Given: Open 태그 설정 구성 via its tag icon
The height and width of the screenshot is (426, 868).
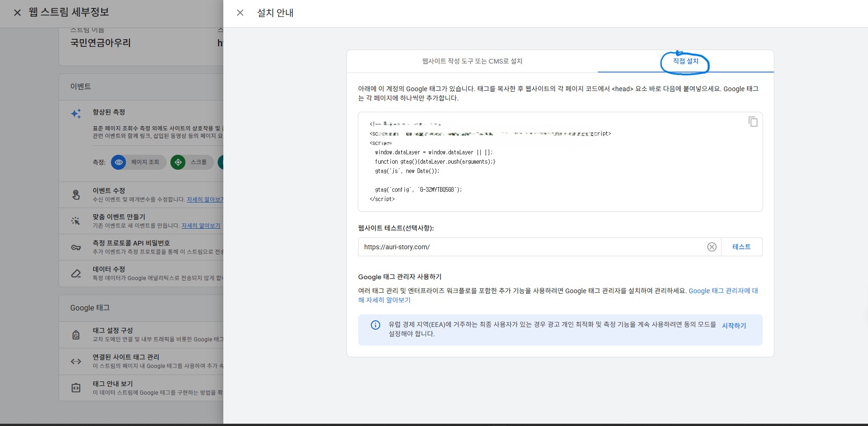Looking at the screenshot, I should [x=76, y=334].
